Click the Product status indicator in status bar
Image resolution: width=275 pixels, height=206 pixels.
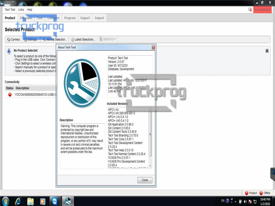(x=251, y=193)
